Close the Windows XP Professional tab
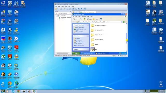This screenshot has height=93, width=166. click(x=95, y=12)
